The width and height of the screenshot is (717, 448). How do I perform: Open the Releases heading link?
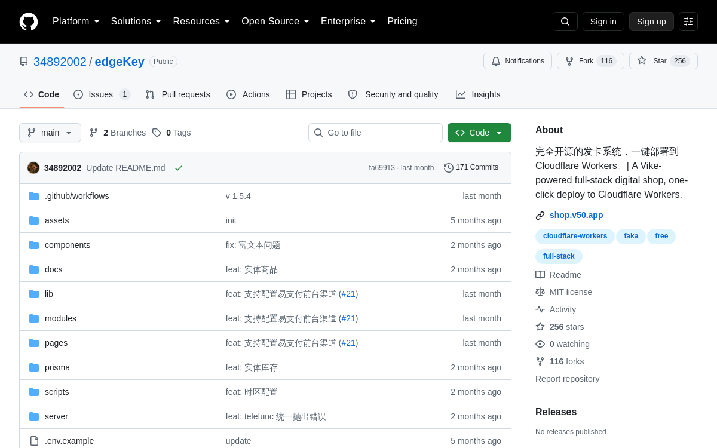coord(556,412)
